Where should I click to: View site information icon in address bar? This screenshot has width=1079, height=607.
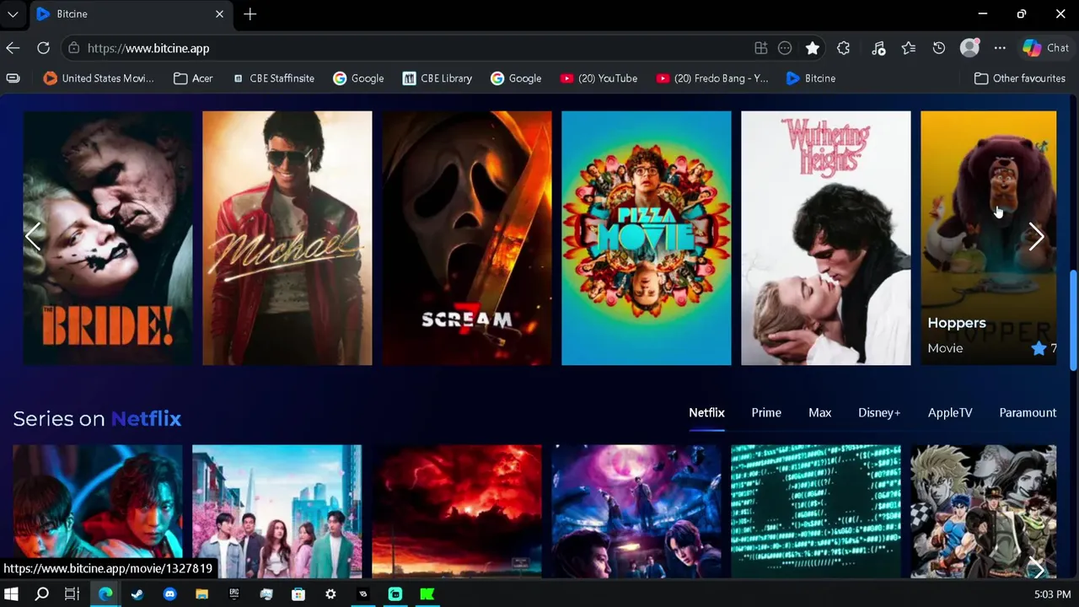(x=73, y=48)
